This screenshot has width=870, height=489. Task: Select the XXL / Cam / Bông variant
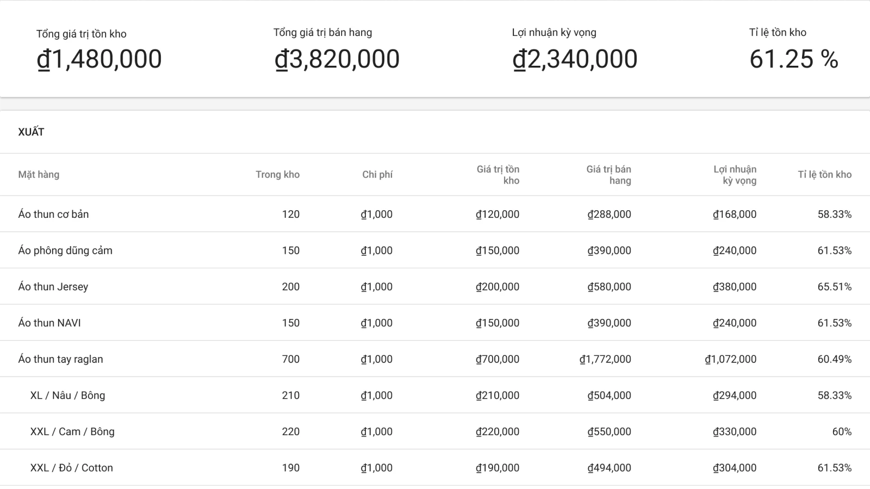[72, 431]
